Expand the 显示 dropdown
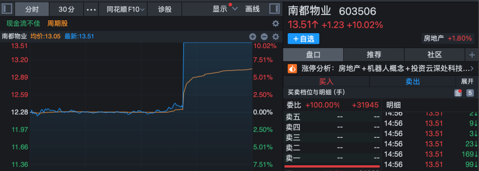The height and width of the screenshot is (171, 479). [x=225, y=9]
